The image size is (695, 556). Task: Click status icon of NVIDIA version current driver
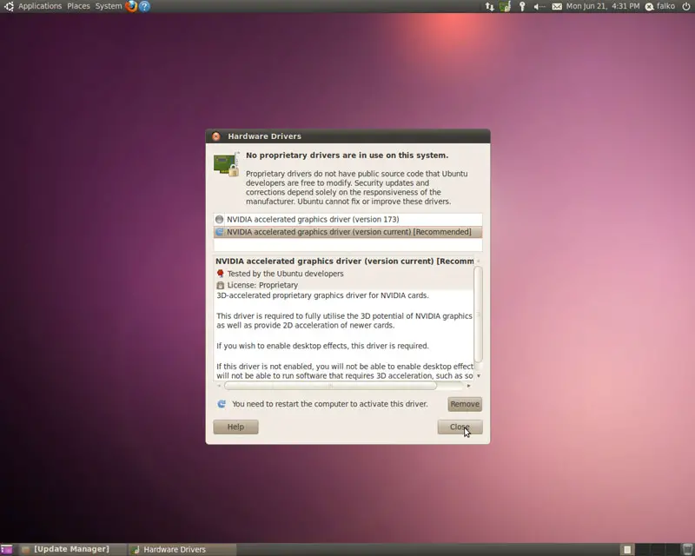pyautogui.click(x=220, y=232)
